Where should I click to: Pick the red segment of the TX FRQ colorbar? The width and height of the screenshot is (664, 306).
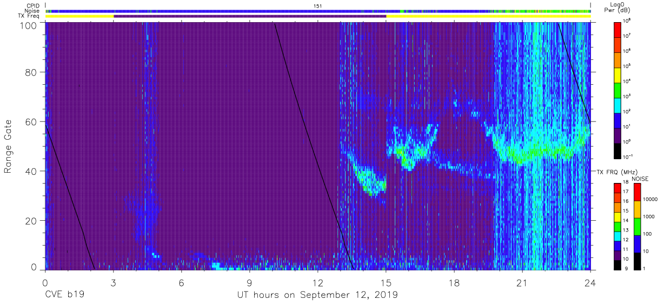pyautogui.click(x=617, y=188)
